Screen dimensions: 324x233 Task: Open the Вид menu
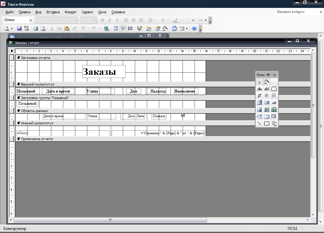tap(38, 12)
